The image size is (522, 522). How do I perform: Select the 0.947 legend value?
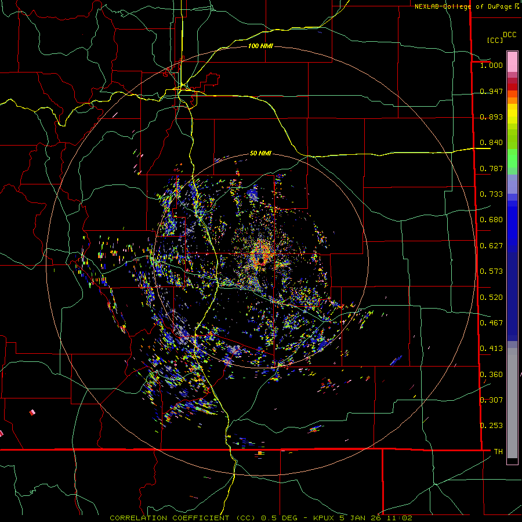click(x=491, y=91)
